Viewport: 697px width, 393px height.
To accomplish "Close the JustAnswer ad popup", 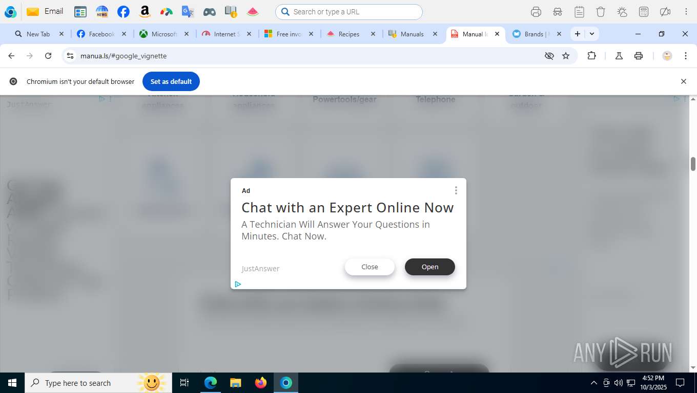I will point(370,267).
